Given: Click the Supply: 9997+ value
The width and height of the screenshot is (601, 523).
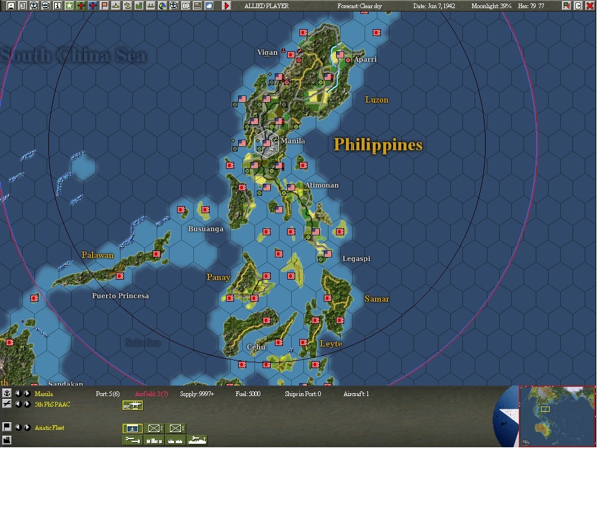Looking at the screenshot, I should point(197,394).
